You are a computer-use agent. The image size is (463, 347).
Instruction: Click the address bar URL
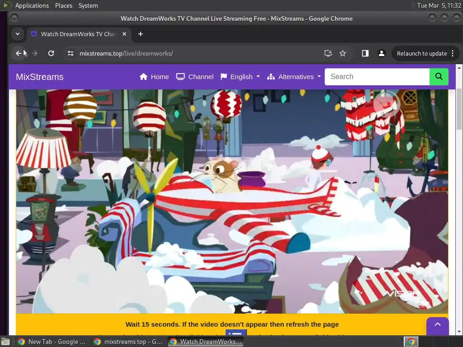126,53
